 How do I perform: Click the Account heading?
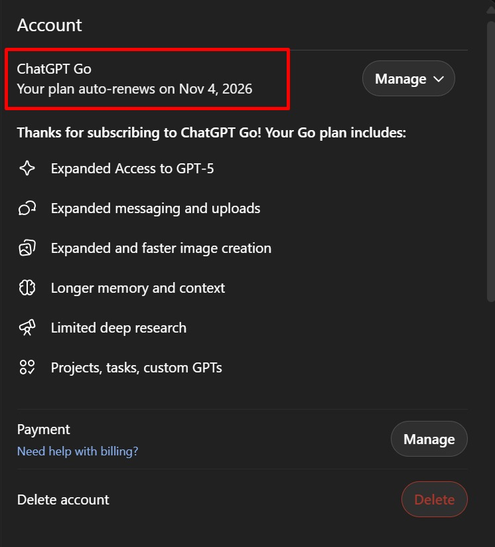50,25
